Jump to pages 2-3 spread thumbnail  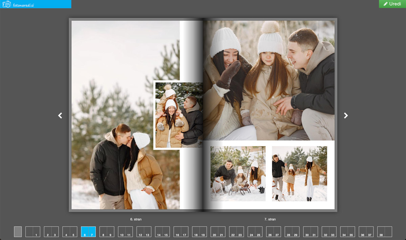(51, 232)
